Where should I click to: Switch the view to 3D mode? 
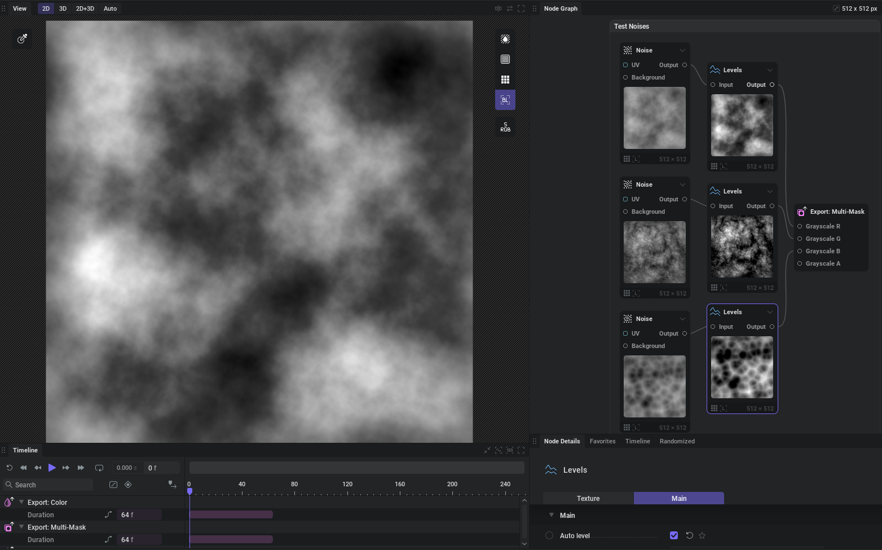coord(63,8)
